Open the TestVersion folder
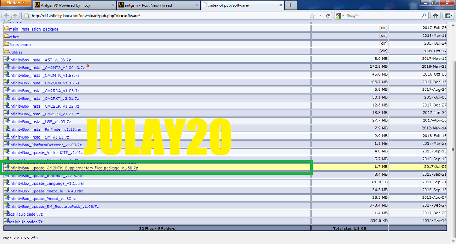The height and width of the screenshot is (244, 456). [x=20, y=45]
